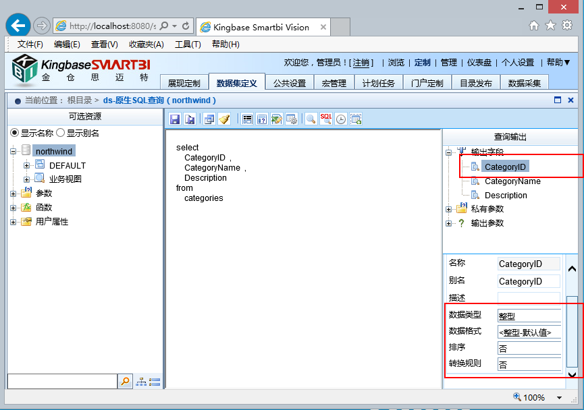Open address bar search dropdown arrow
This screenshot has width=584, height=410.
[x=174, y=26]
